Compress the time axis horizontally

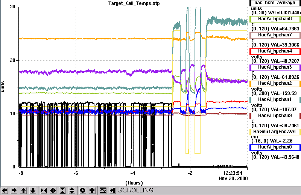(x=44, y=190)
